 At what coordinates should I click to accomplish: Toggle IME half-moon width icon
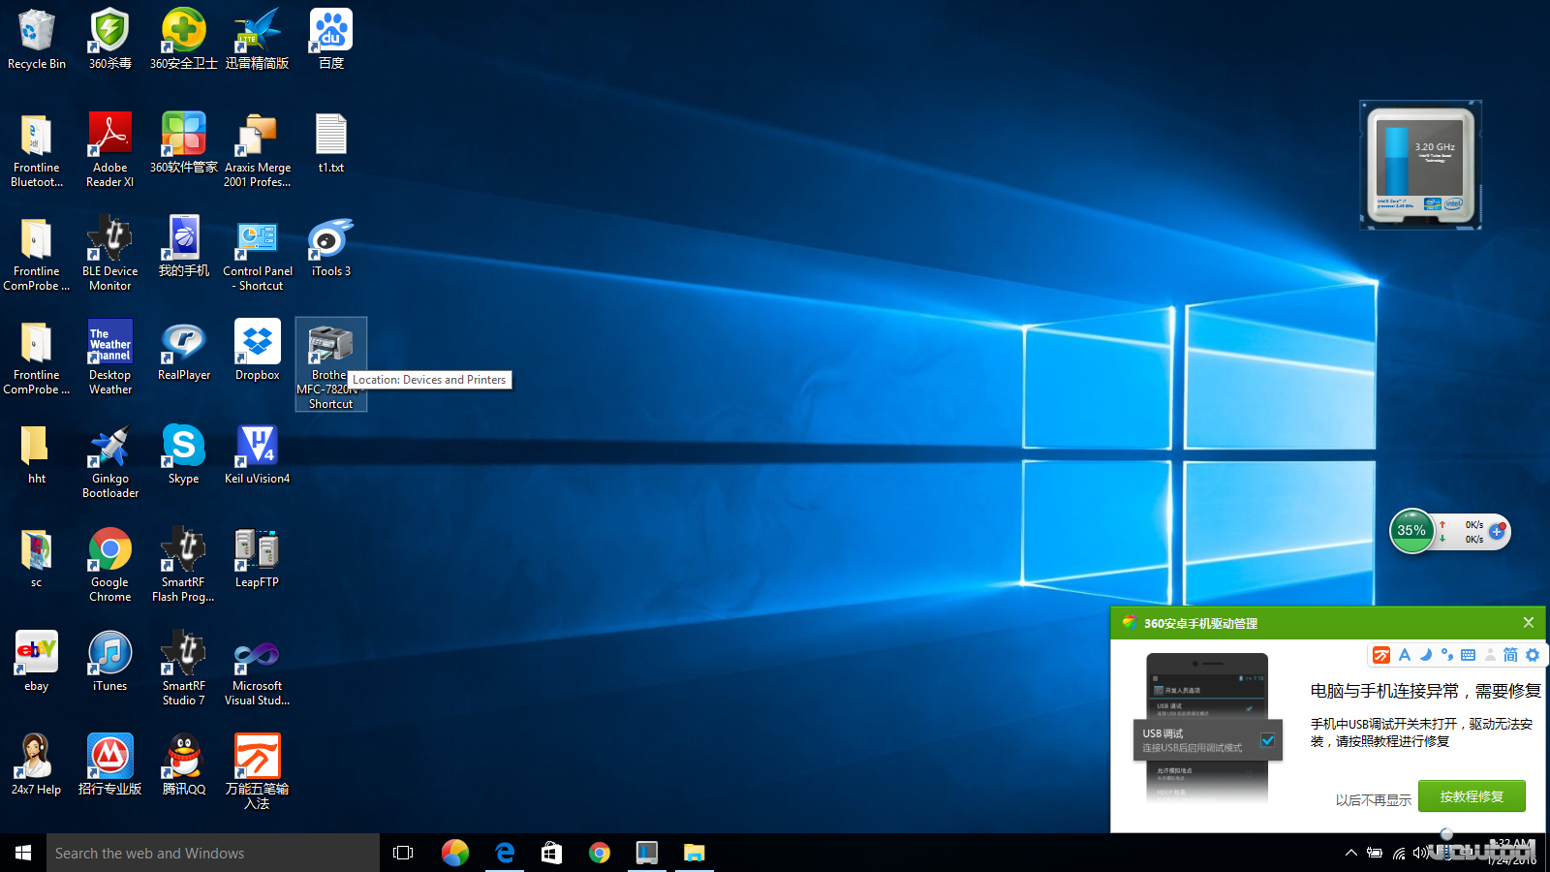coord(1426,655)
